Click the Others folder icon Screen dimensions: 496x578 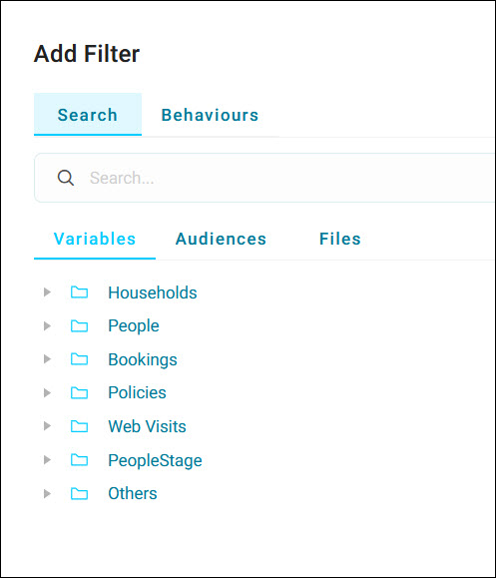pos(79,493)
